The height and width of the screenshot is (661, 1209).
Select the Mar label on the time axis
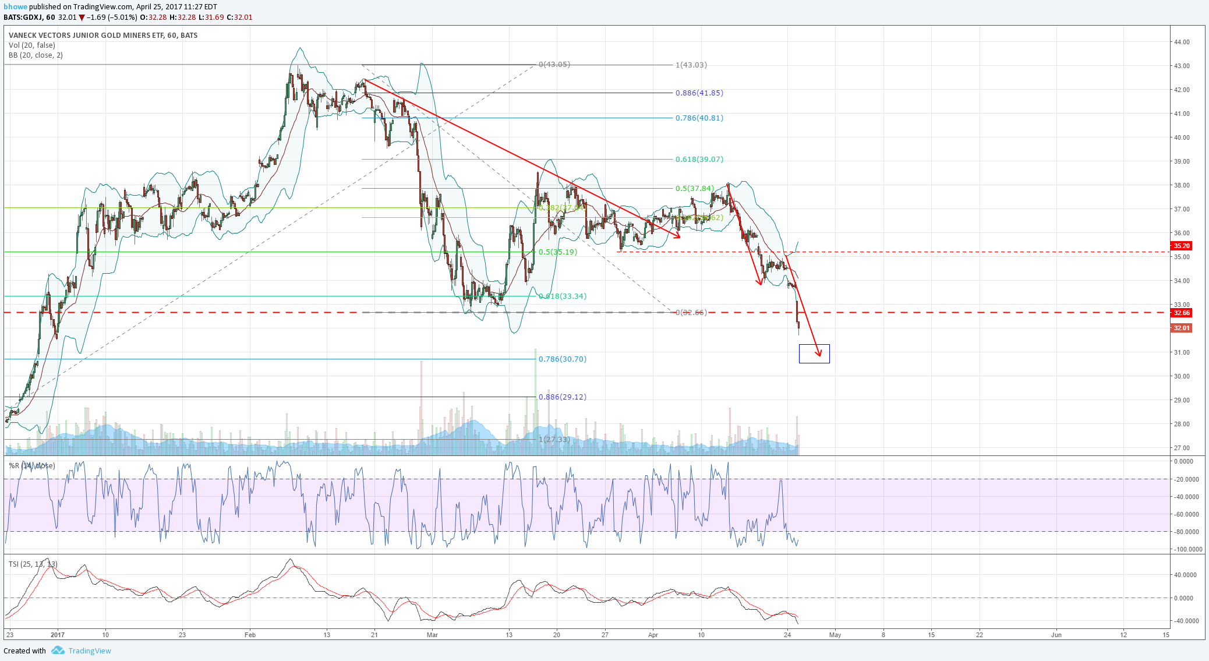pos(432,635)
